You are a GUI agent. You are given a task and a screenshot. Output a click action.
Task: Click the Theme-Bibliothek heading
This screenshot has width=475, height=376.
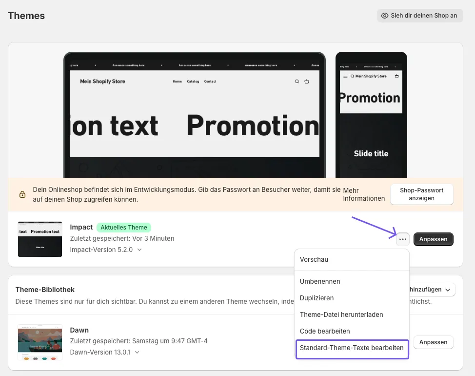coord(45,290)
